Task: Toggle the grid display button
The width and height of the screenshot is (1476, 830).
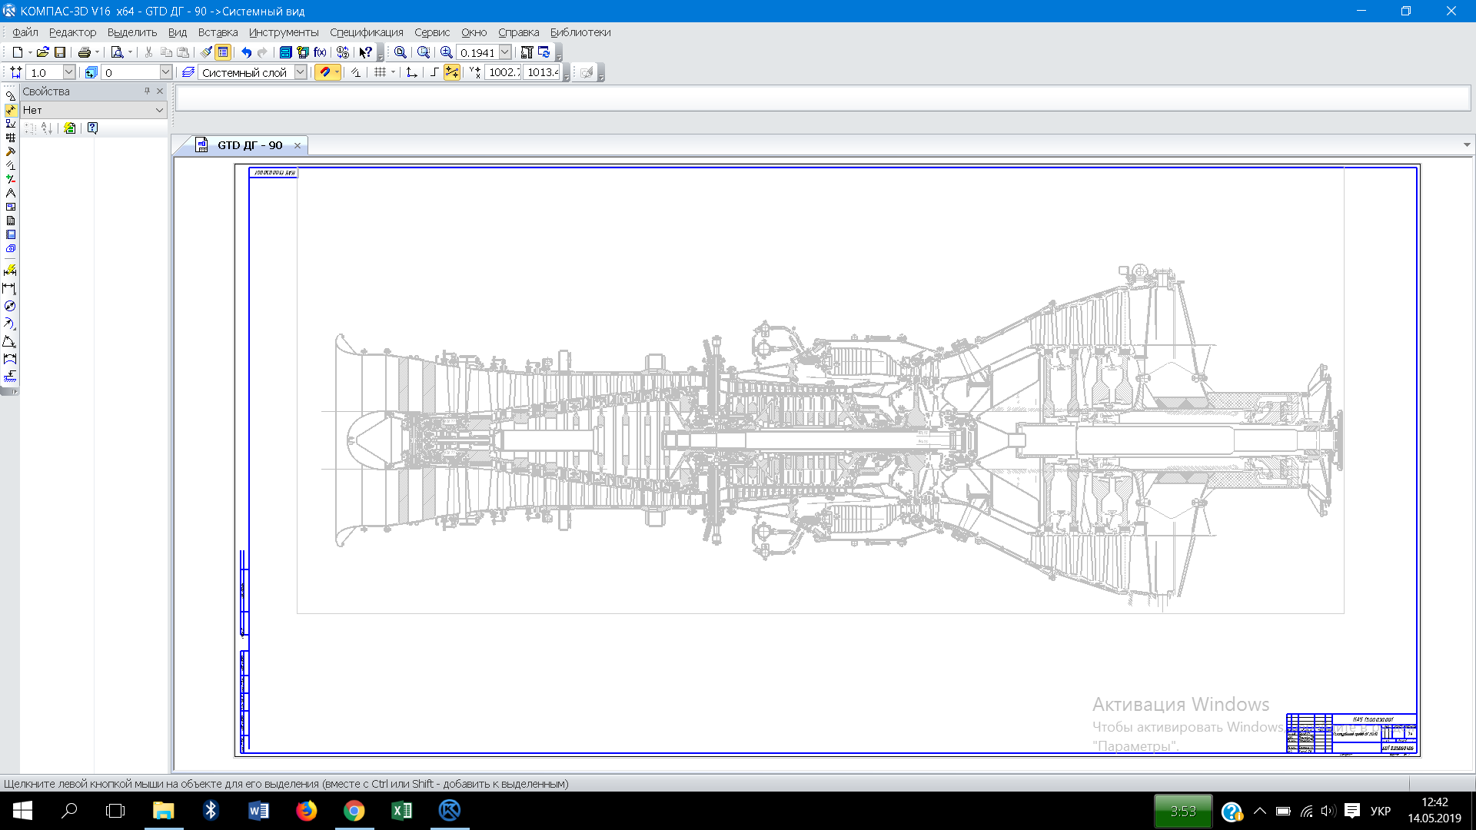Action: (x=381, y=72)
